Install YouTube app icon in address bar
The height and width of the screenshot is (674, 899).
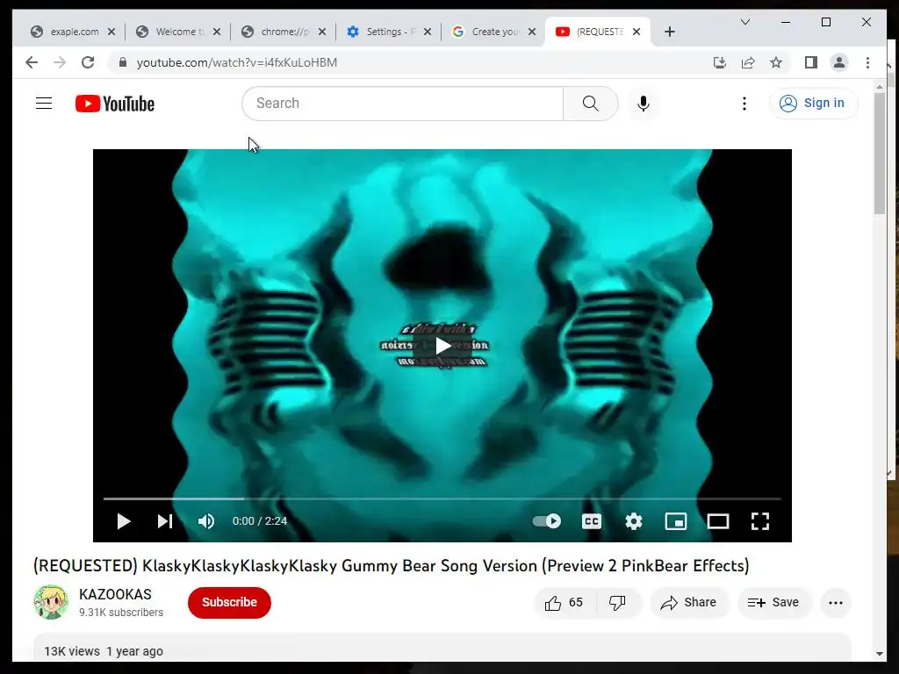tap(720, 62)
